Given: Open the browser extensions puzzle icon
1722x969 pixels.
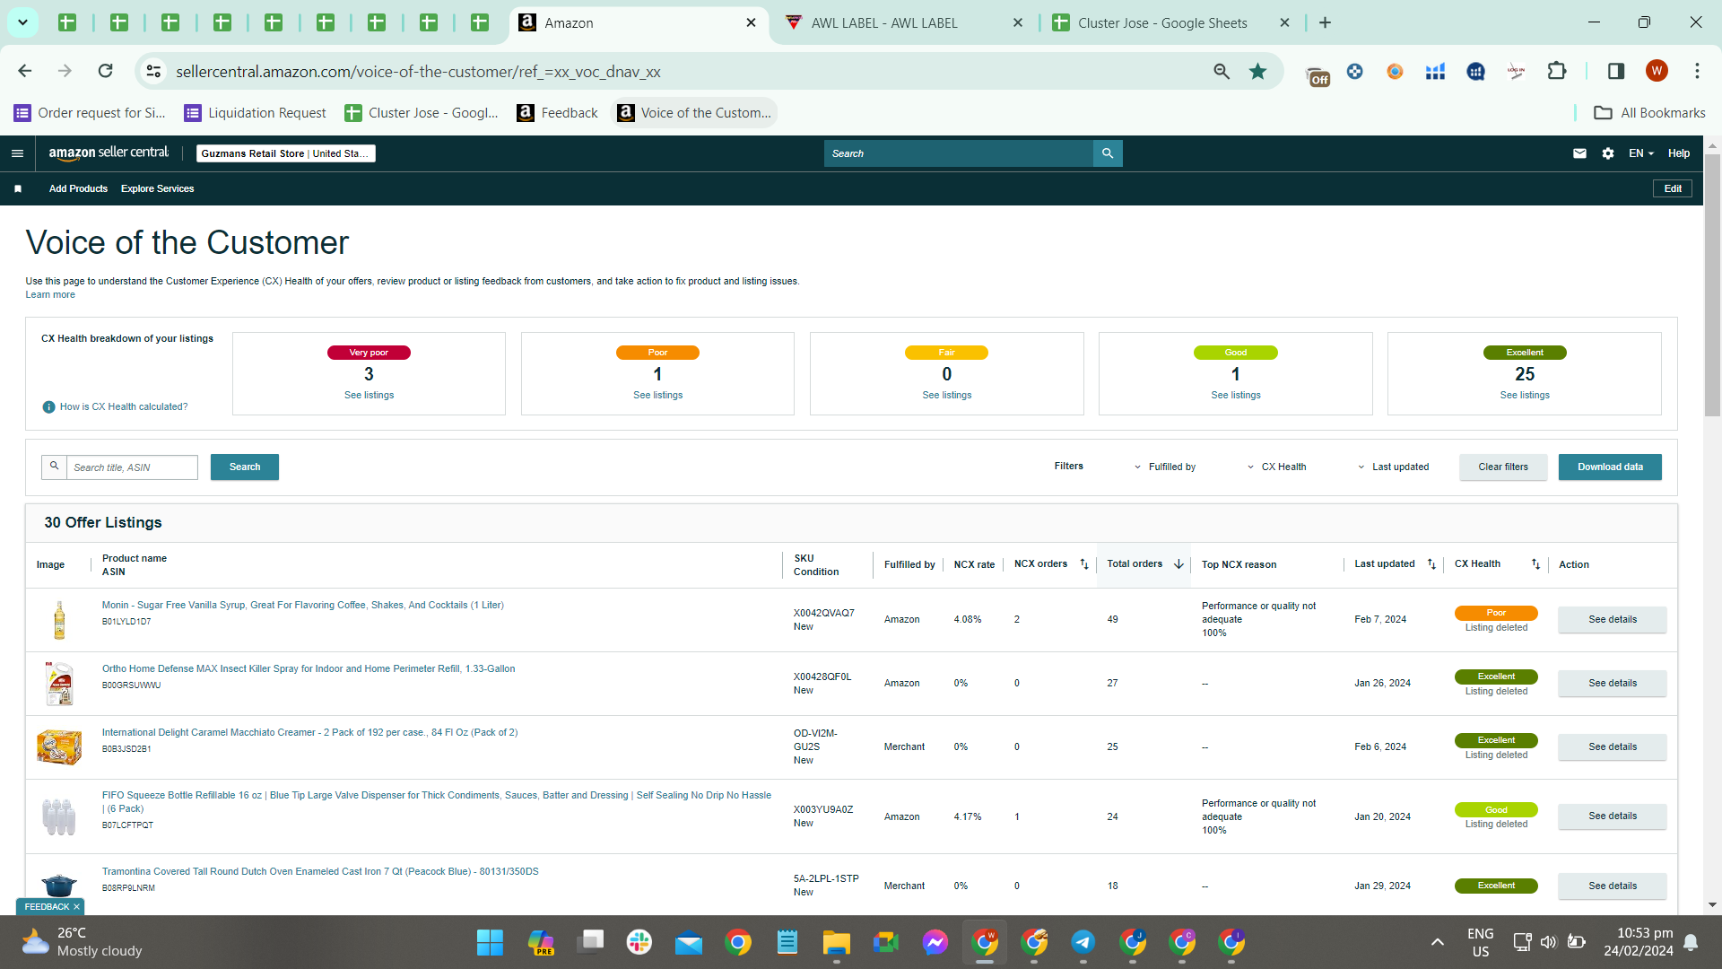Looking at the screenshot, I should click(x=1556, y=72).
